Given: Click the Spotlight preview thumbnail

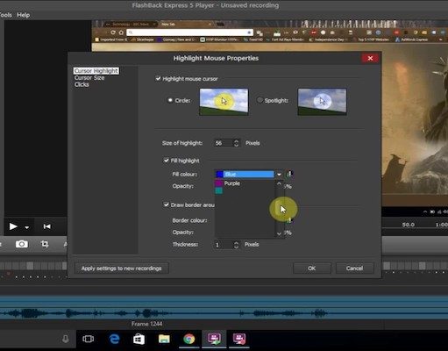Looking at the screenshot, I should (x=322, y=102).
